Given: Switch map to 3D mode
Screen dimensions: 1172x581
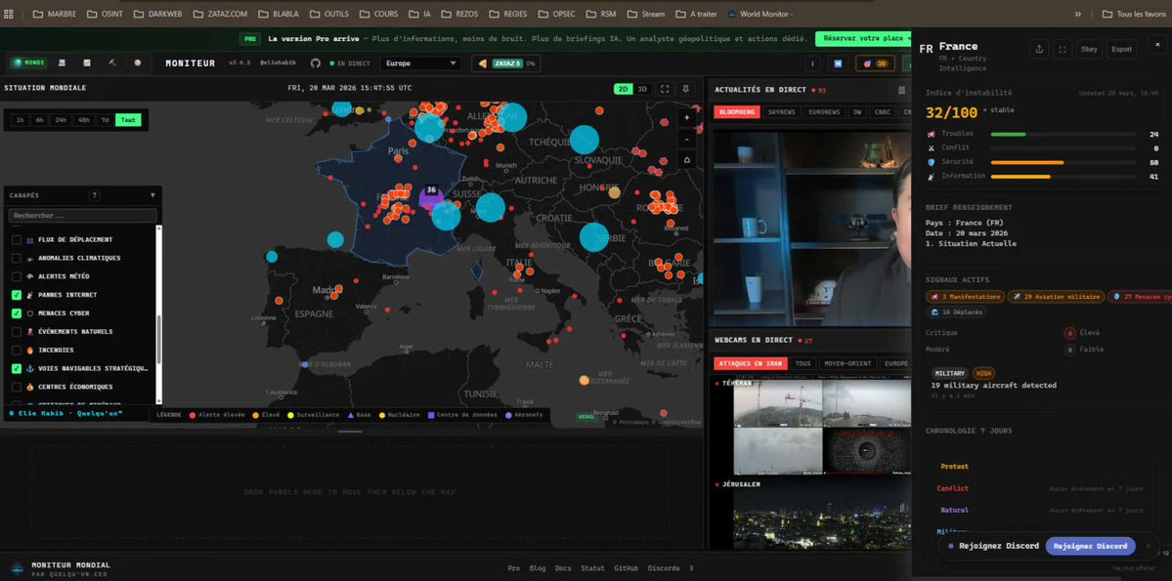Looking at the screenshot, I should pos(642,89).
